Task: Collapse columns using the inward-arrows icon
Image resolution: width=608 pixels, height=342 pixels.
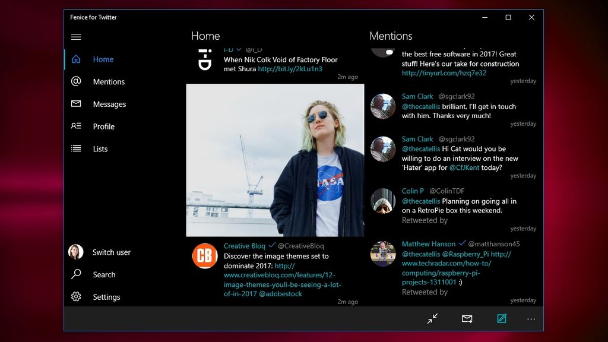Action: pos(432,319)
